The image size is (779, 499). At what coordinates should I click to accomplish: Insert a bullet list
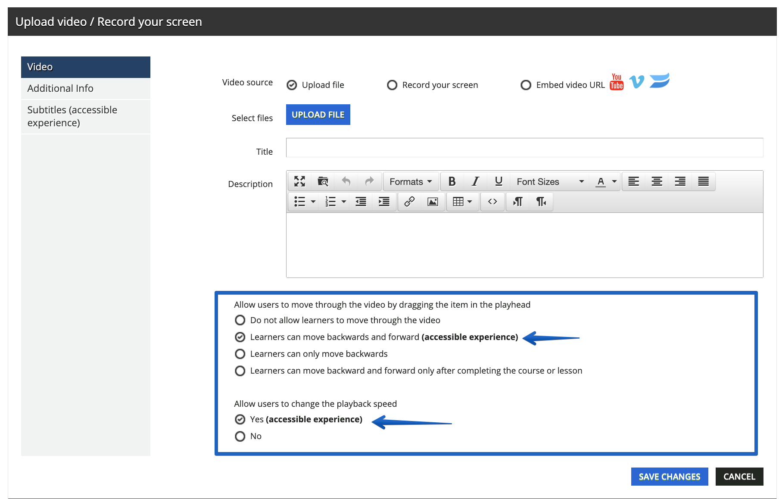click(299, 202)
